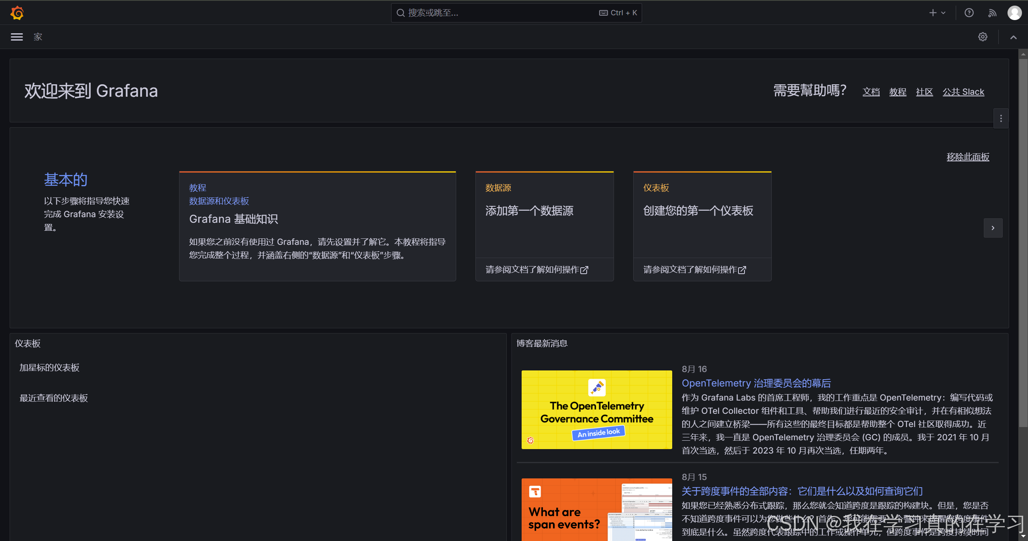Click the search or jump input field
Image resolution: width=1028 pixels, height=541 pixels.
516,13
